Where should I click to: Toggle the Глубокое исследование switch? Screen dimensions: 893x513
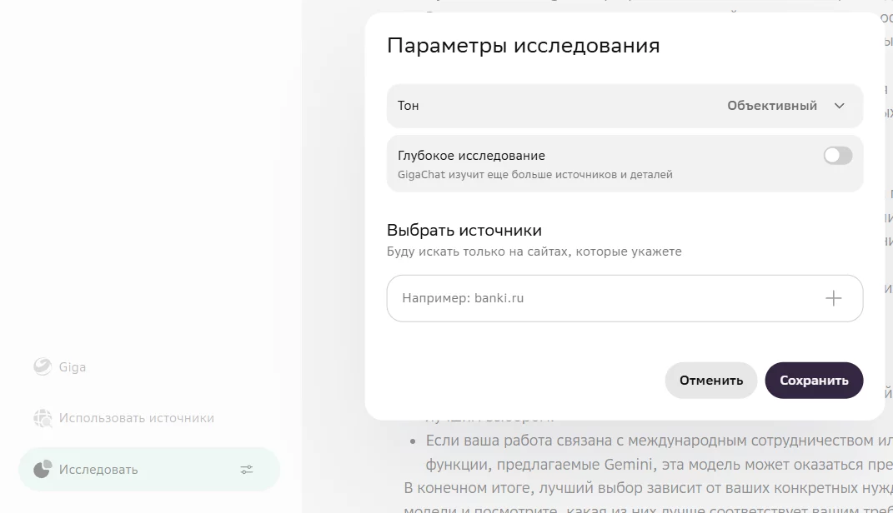coord(837,156)
